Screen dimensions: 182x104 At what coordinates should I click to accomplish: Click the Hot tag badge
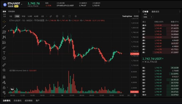click(16, 6)
